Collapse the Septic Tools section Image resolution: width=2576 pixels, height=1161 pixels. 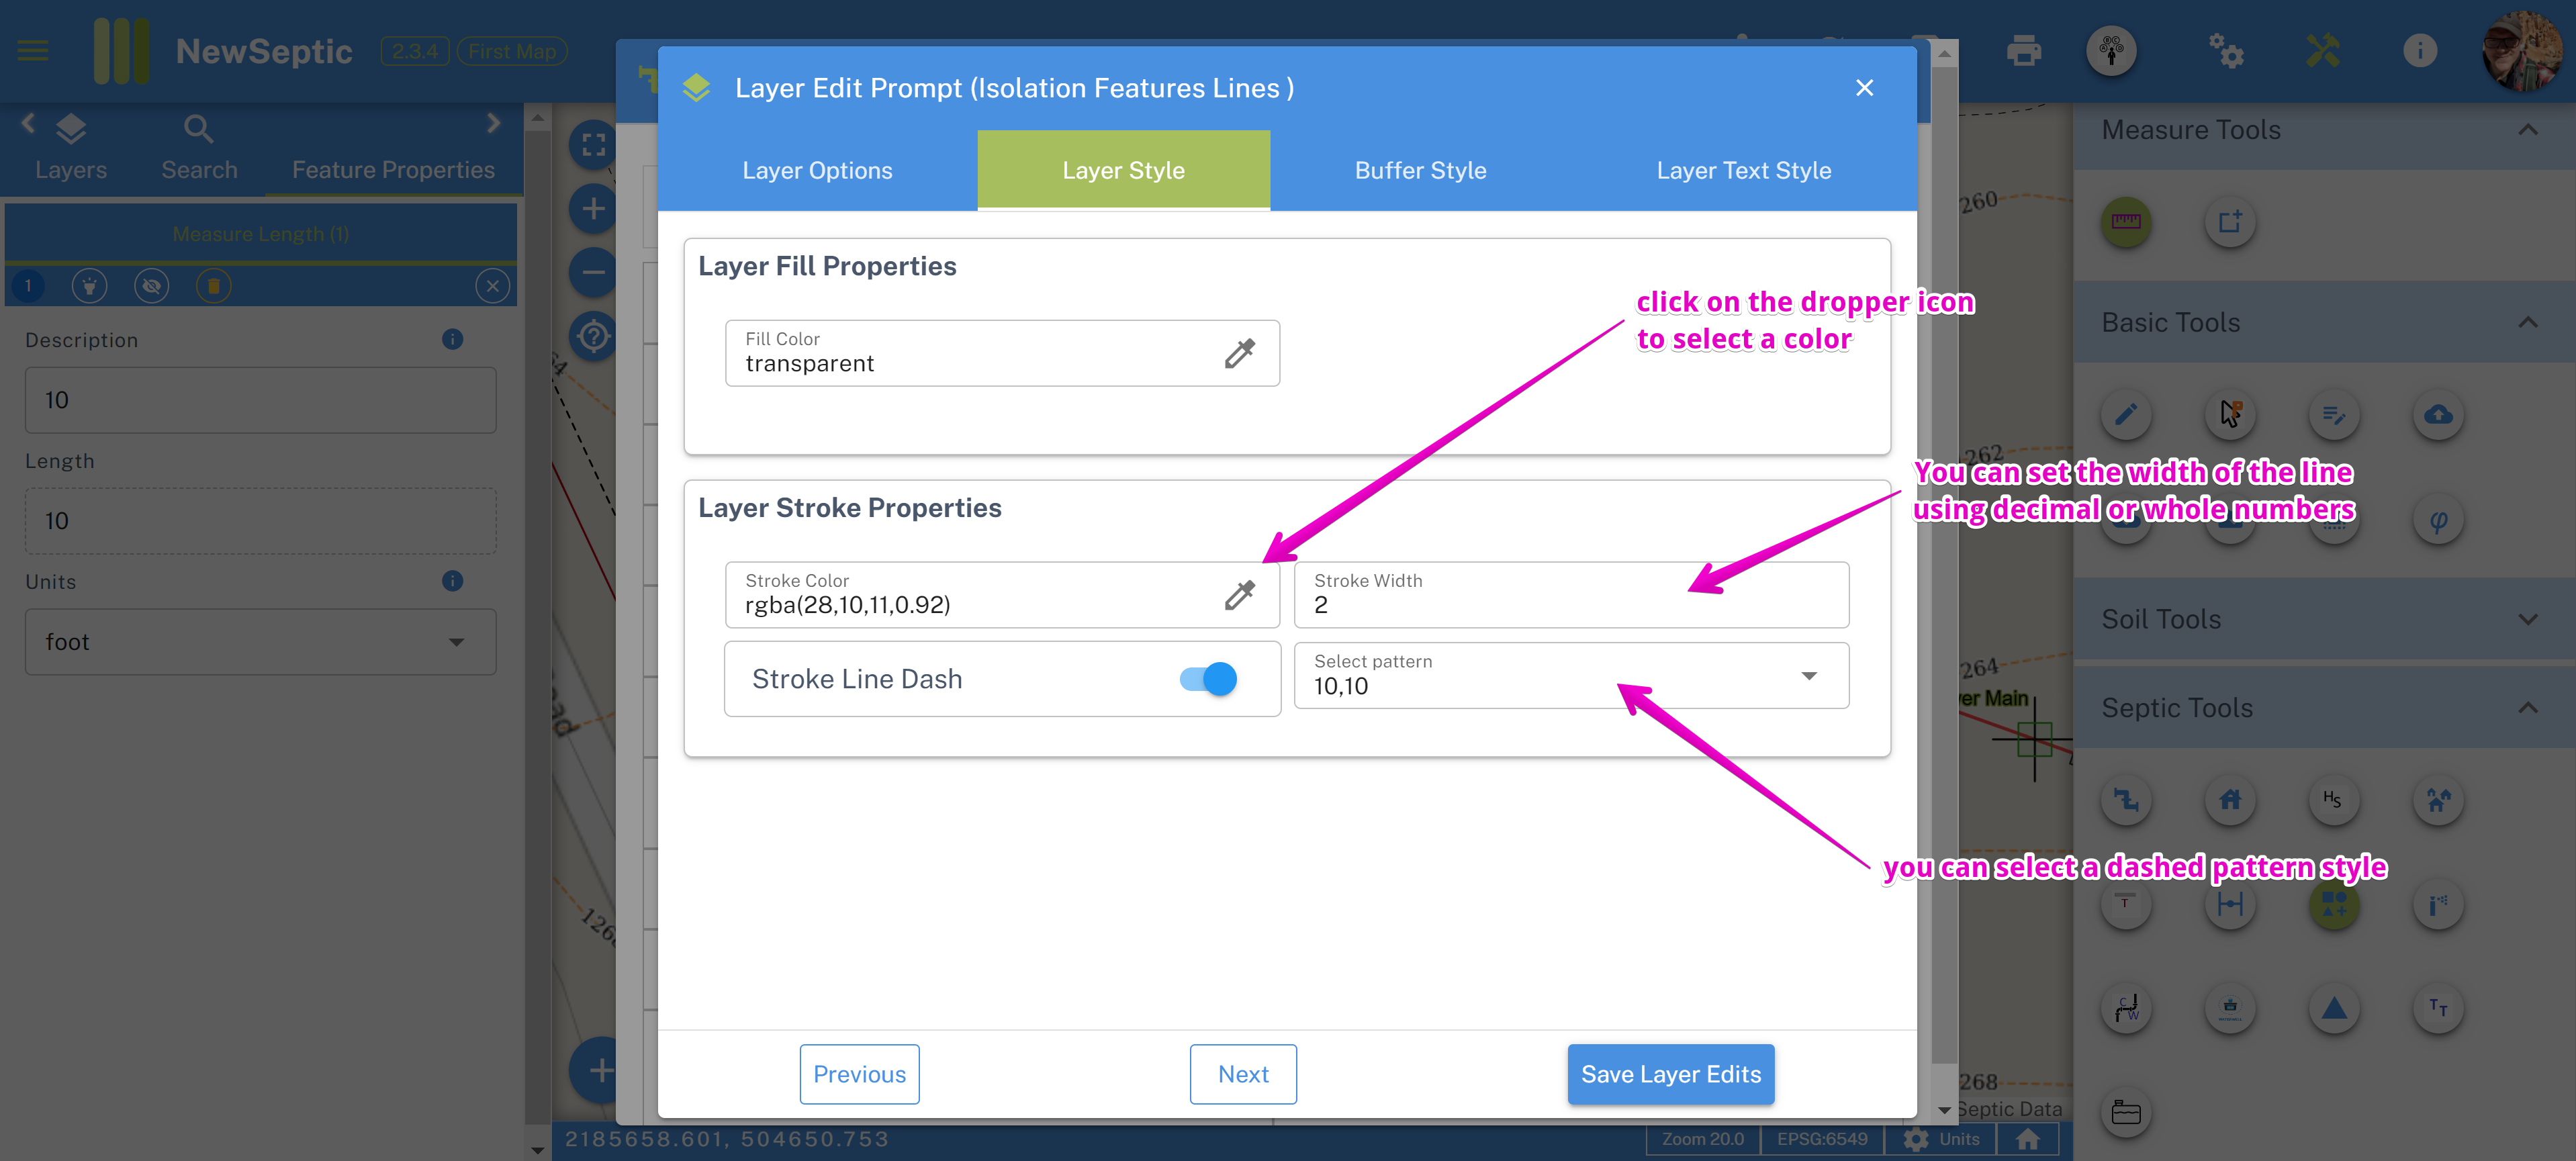2527,708
